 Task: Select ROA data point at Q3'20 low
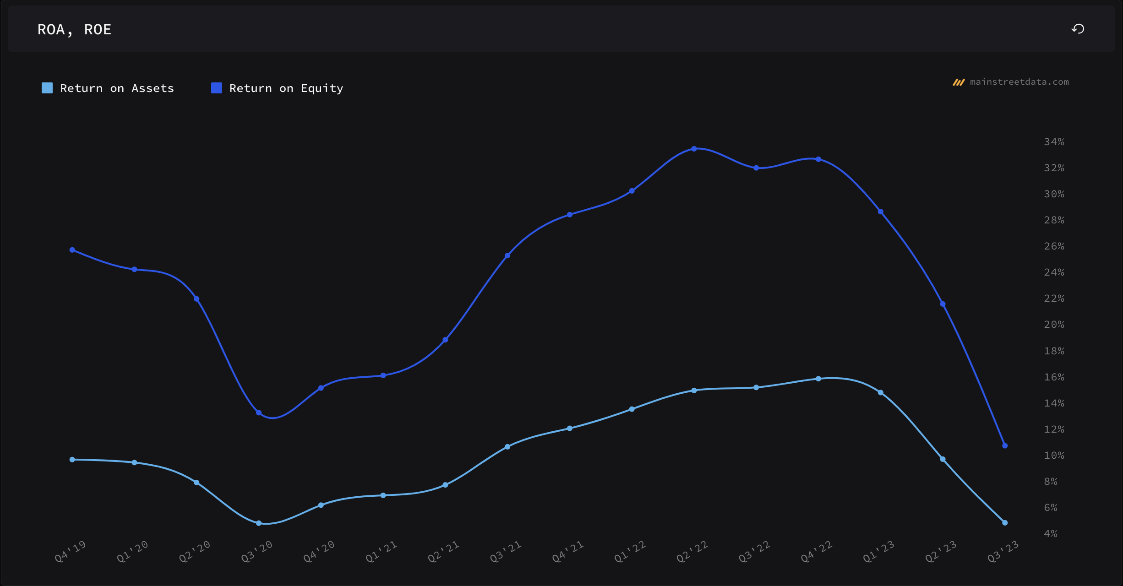click(259, 523)
